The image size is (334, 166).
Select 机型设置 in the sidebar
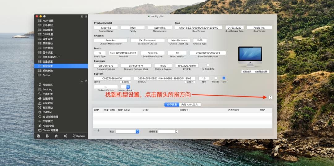tap(61, 66)
